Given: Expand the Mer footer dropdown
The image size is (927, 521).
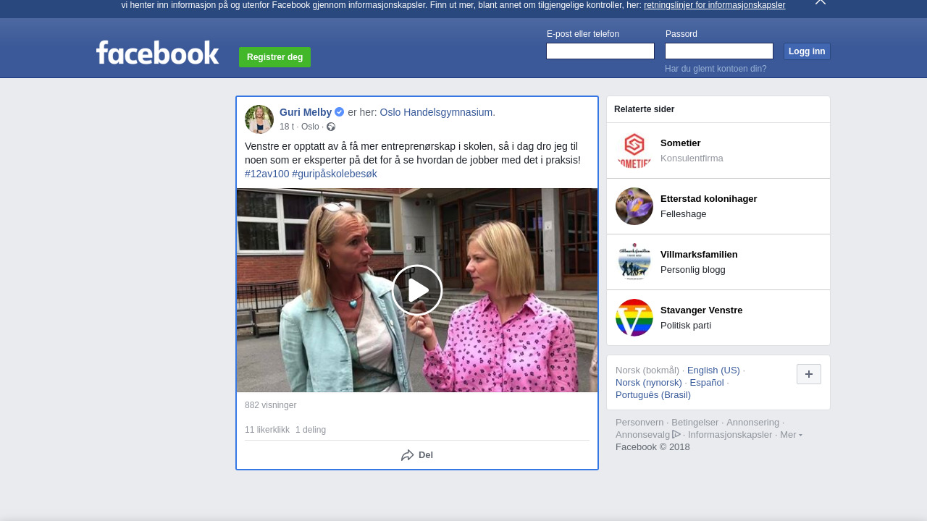Looking at the screenshot, I should tap(791, 434).
